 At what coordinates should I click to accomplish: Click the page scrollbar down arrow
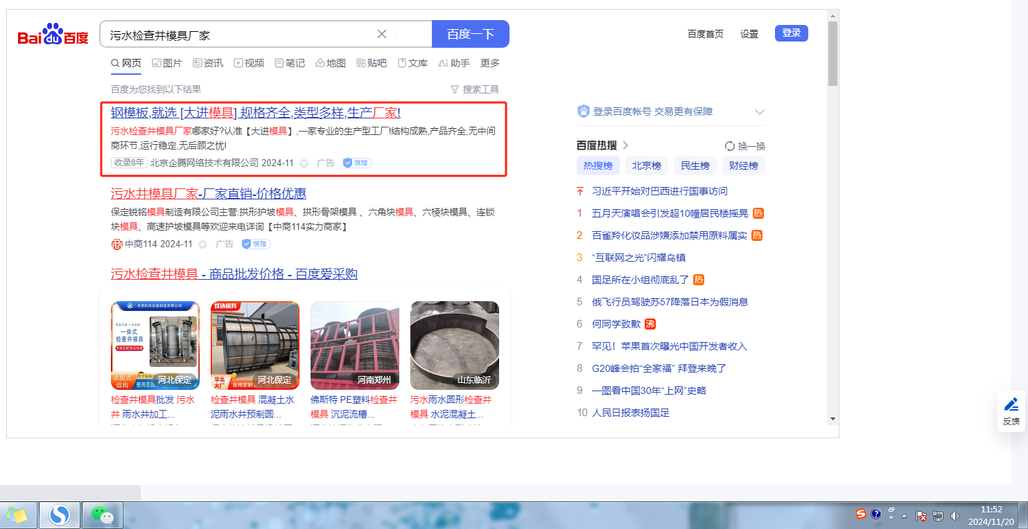pyautogui.click(x=833, y=418)
